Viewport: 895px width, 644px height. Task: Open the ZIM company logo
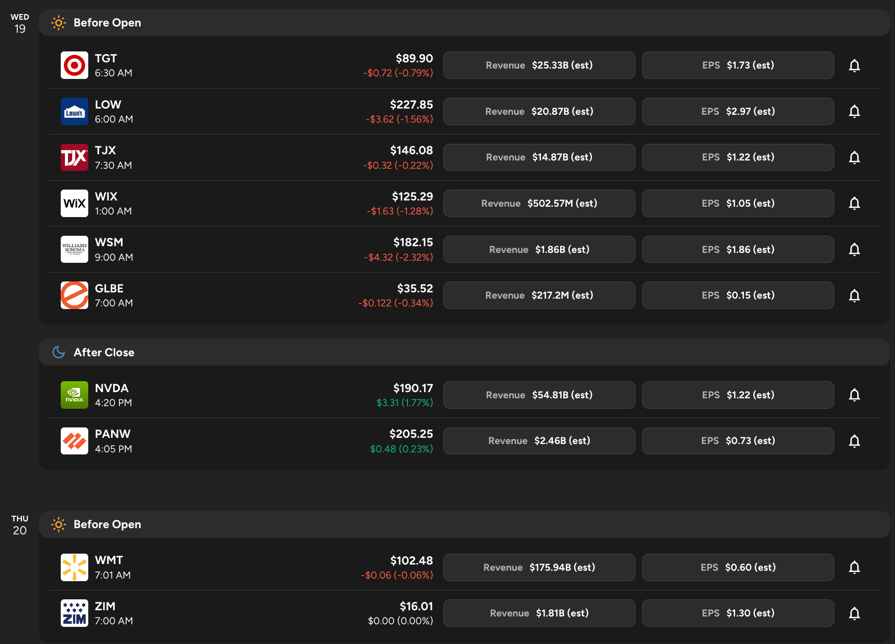click(x=74, y=613)
